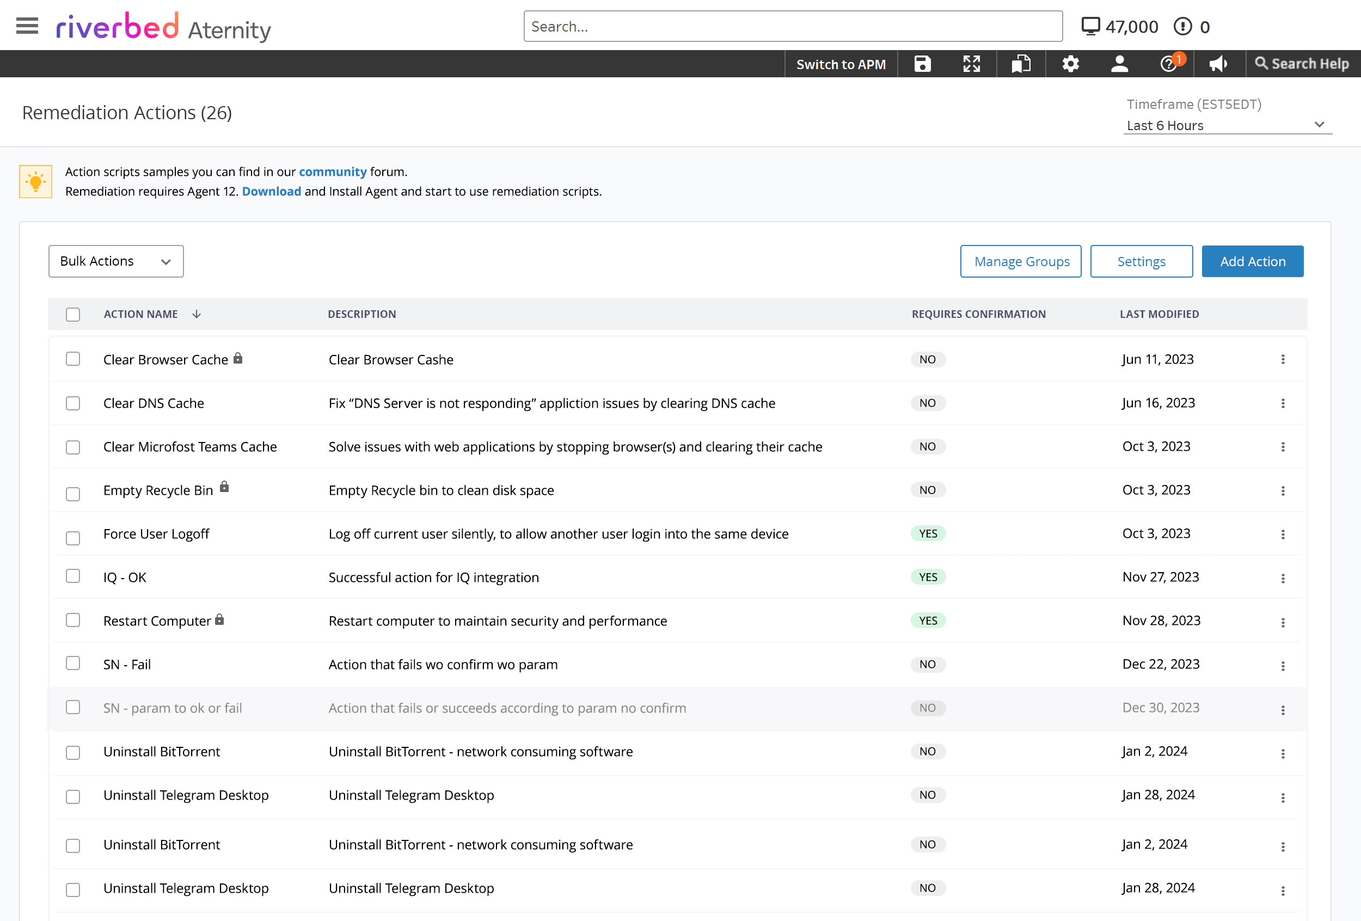The height and width of the screenshot is (921, 1361).
Task: Check the Clear DNS Cache row checkbox
Action: pyautogui.click(x=72, y=403)
